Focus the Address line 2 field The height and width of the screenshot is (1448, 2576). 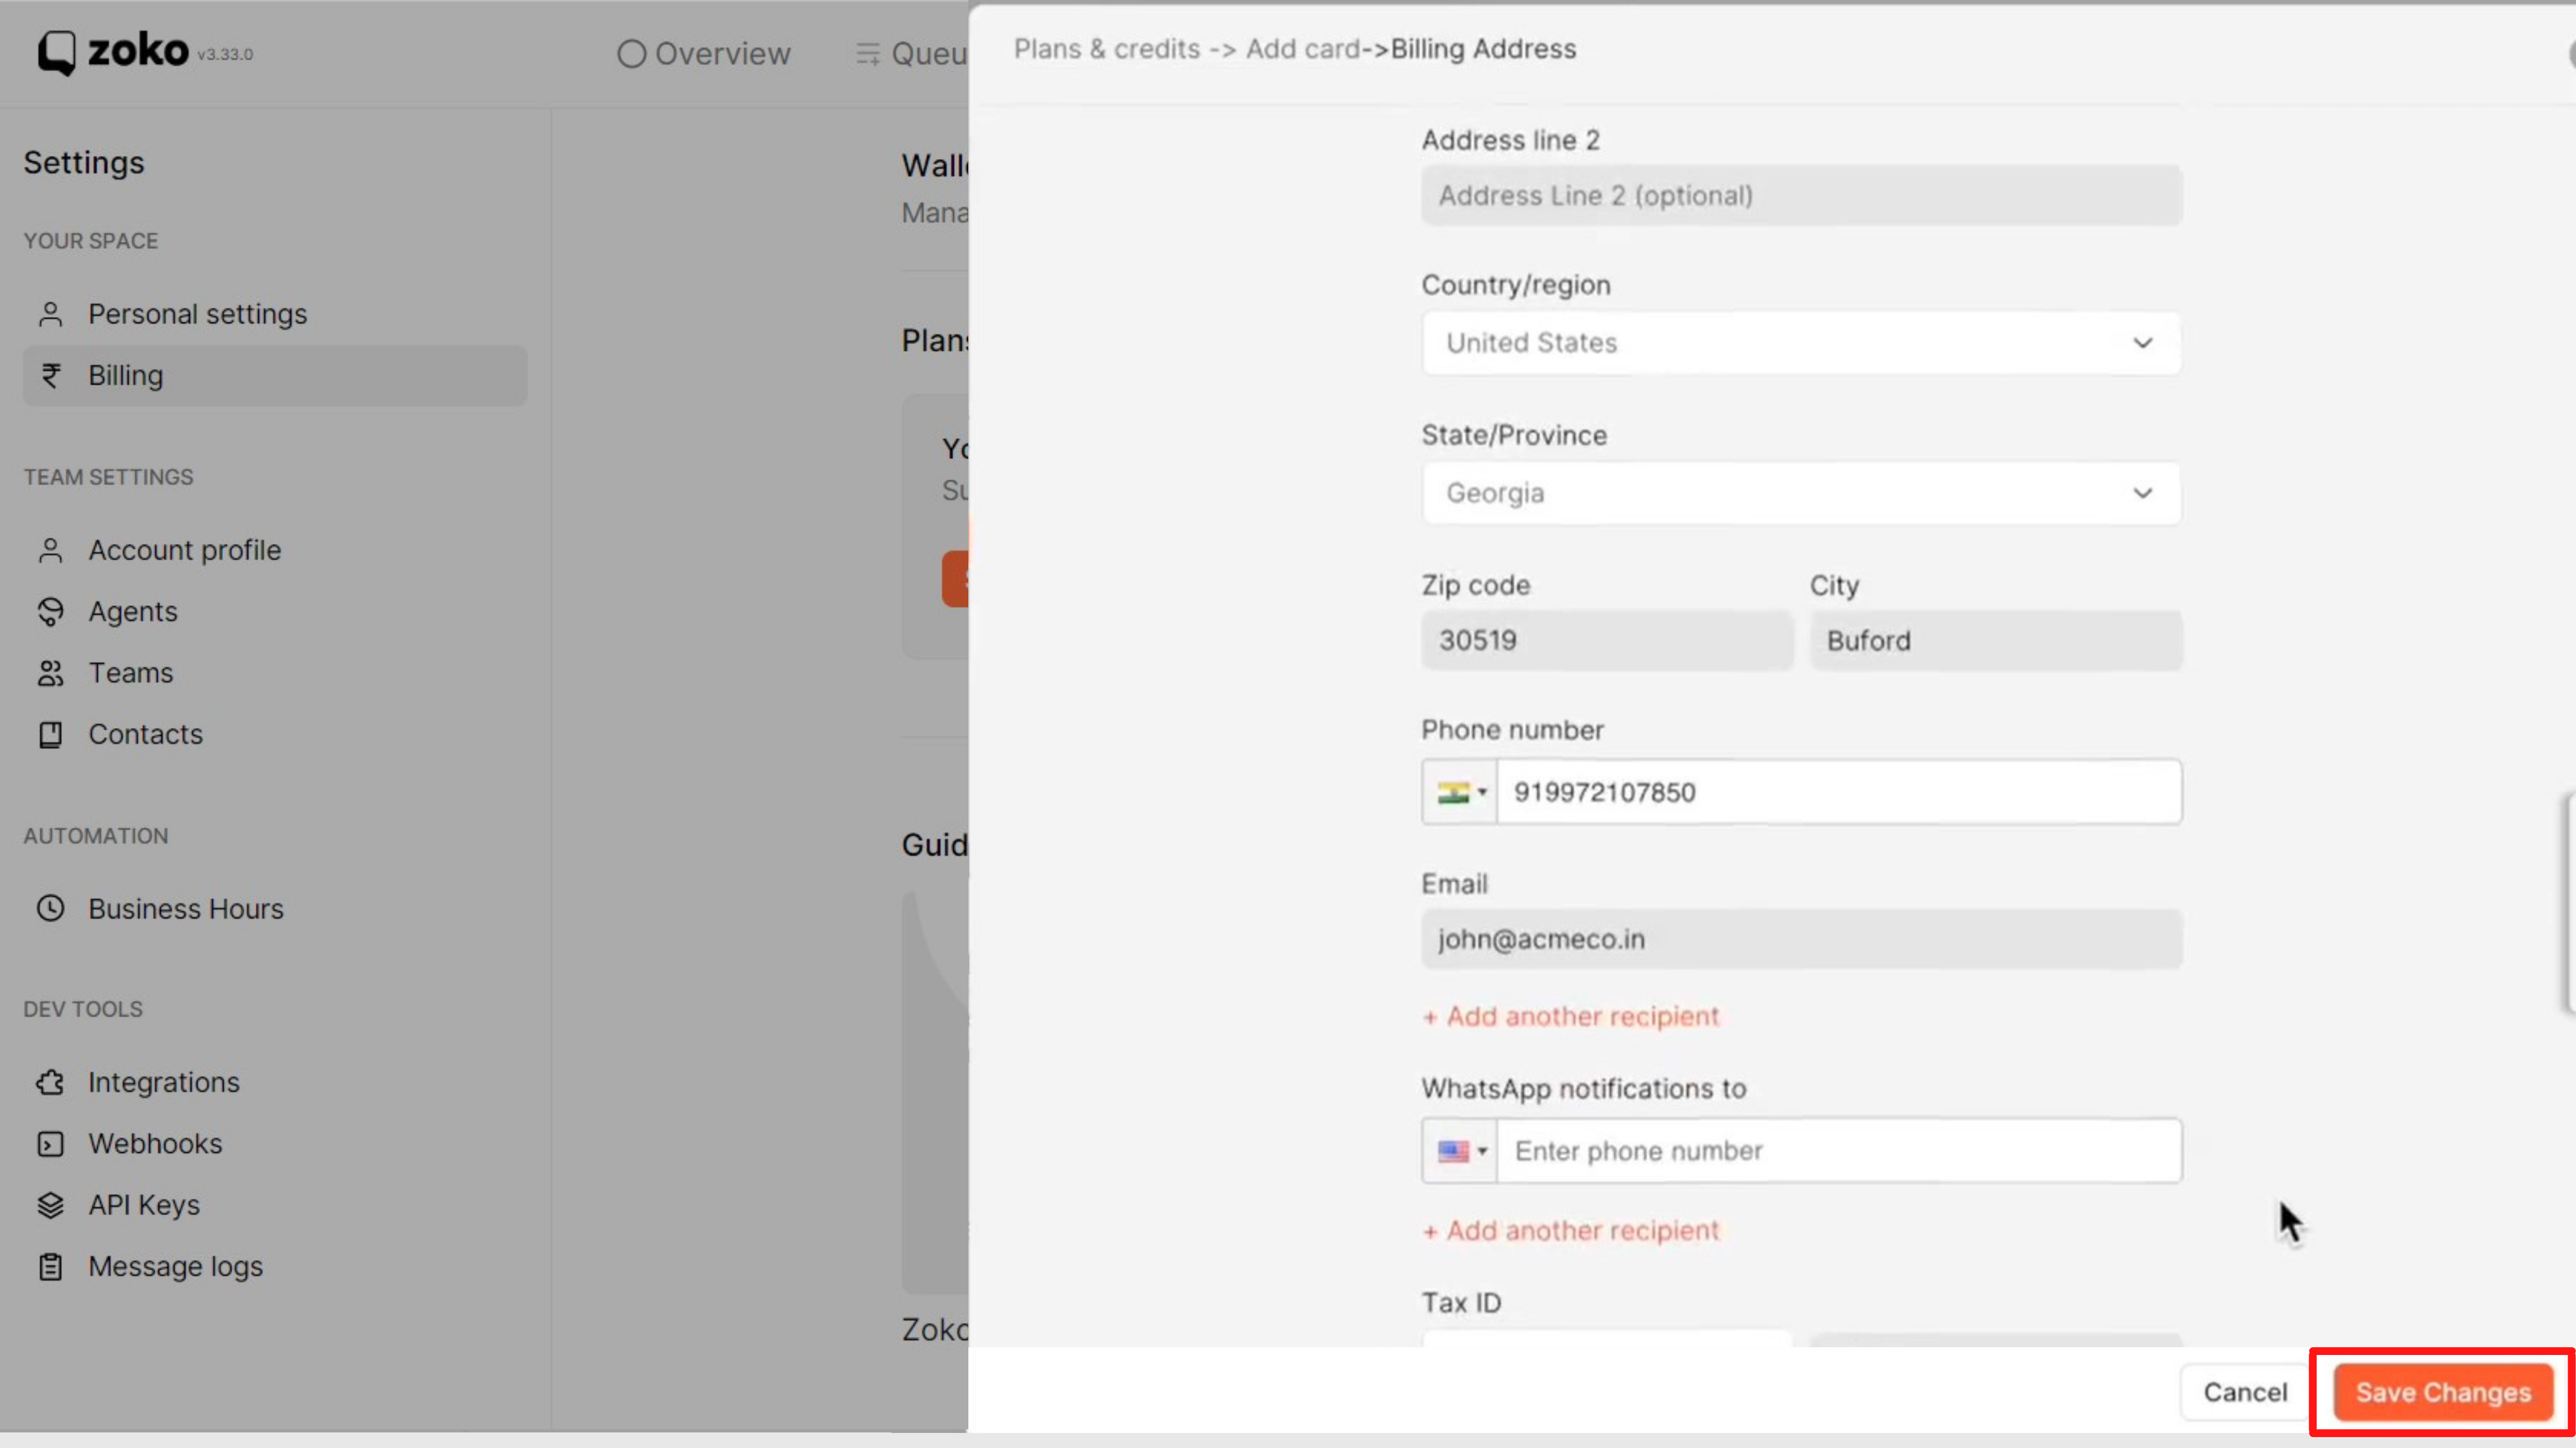[x=1801, y=196]
